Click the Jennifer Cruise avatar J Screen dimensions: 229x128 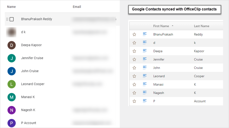point(12,58)
